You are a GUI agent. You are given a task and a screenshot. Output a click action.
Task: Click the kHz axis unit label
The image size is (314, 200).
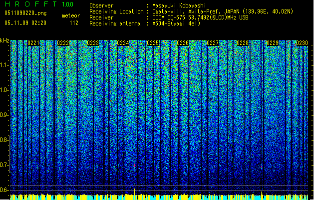5,40
